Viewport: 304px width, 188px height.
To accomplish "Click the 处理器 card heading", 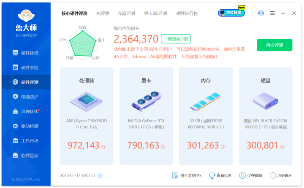I will point(87,81).
